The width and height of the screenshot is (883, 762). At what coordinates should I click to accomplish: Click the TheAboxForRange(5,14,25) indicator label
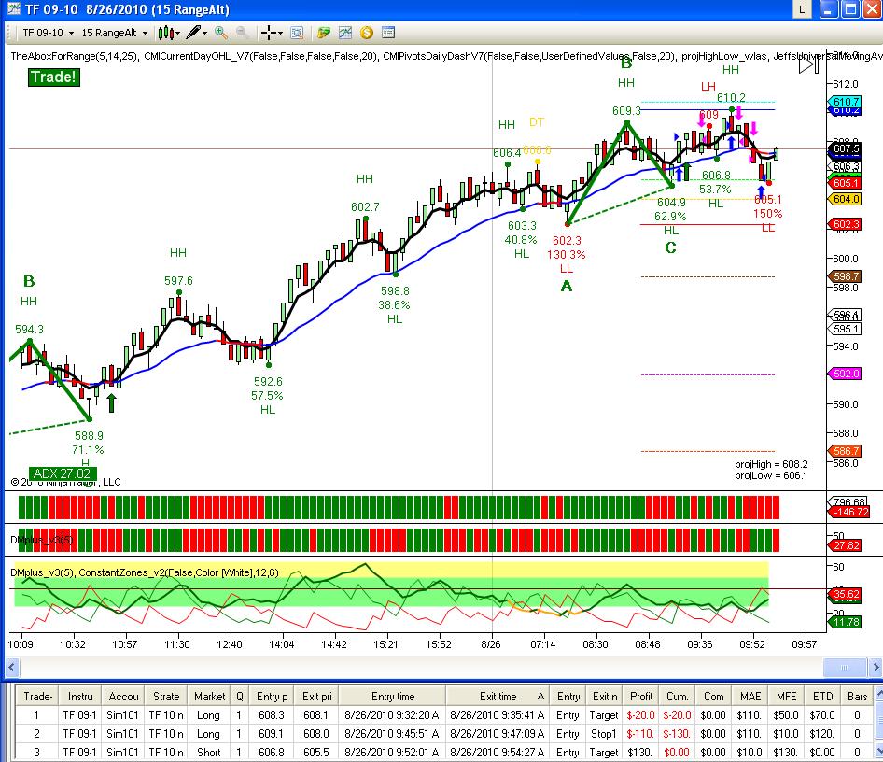[x=74, y=56]
